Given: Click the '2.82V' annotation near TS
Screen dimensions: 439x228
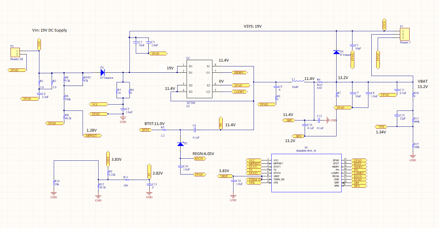Looking at the screenshot, I should [158, 173].
